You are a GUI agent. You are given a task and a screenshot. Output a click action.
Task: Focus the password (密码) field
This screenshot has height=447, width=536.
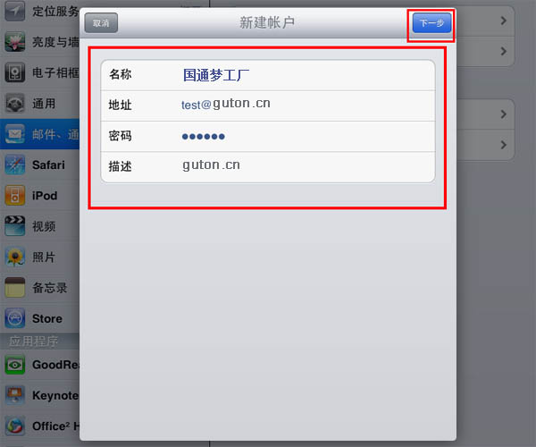point(268,137)
